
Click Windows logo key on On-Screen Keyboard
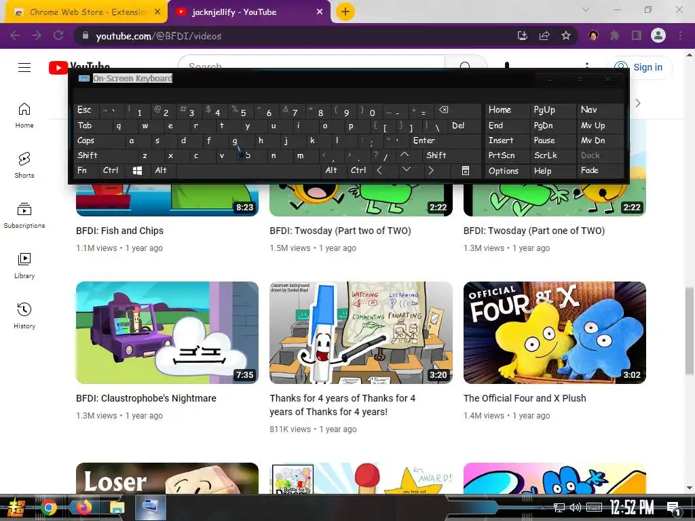tap(137, 170)
